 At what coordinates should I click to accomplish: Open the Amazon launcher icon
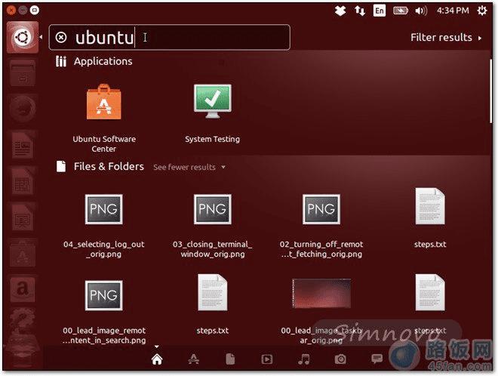[x=22, y=288]
